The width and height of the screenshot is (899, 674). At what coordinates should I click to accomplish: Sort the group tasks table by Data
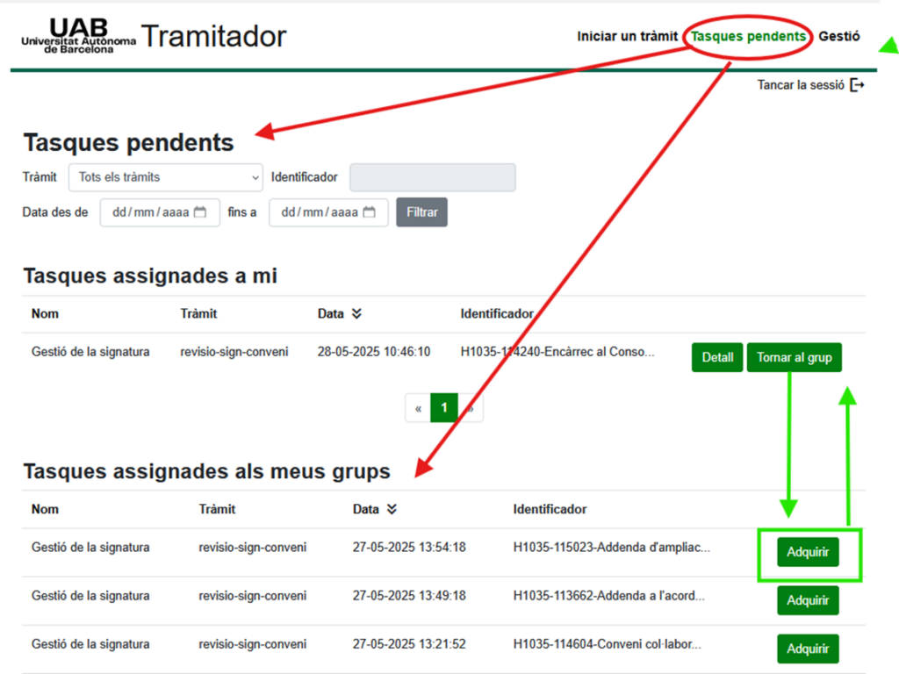(392, 509)
